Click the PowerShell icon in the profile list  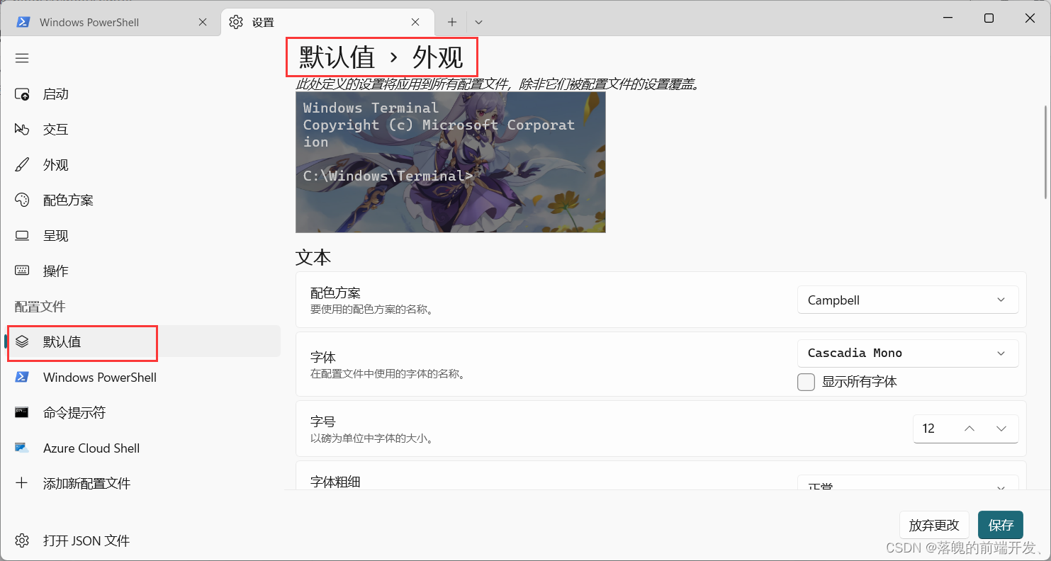click(22, 377)
